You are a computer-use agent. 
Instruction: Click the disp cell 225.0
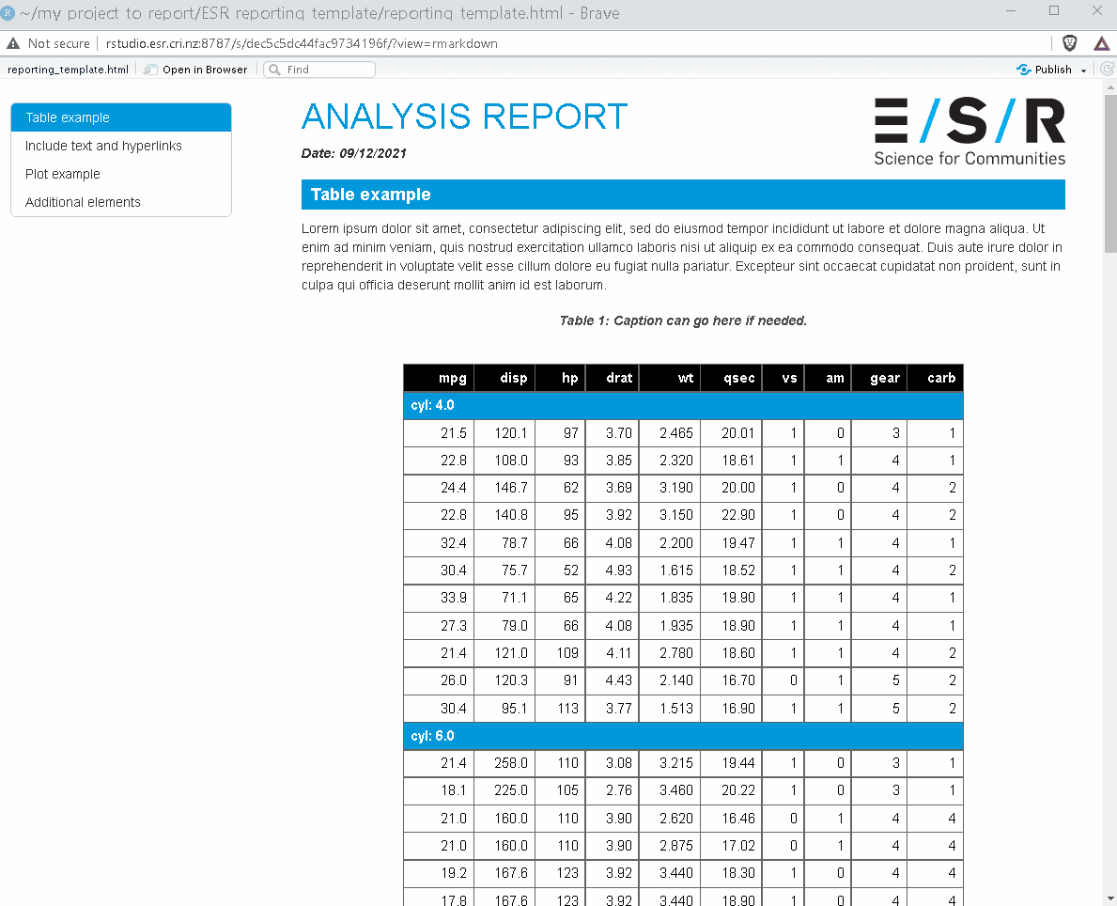point(504,790)
